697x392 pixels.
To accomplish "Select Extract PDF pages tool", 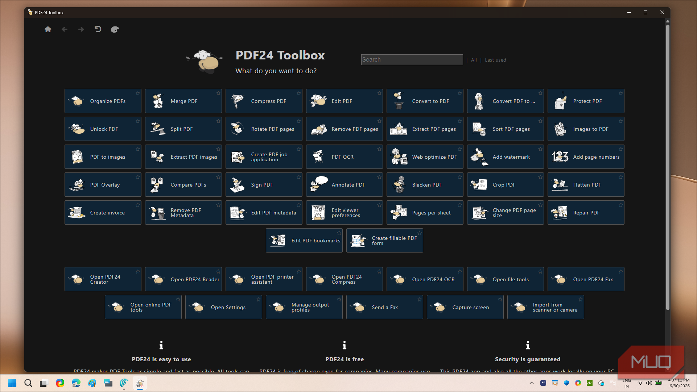I will (425, 129).
